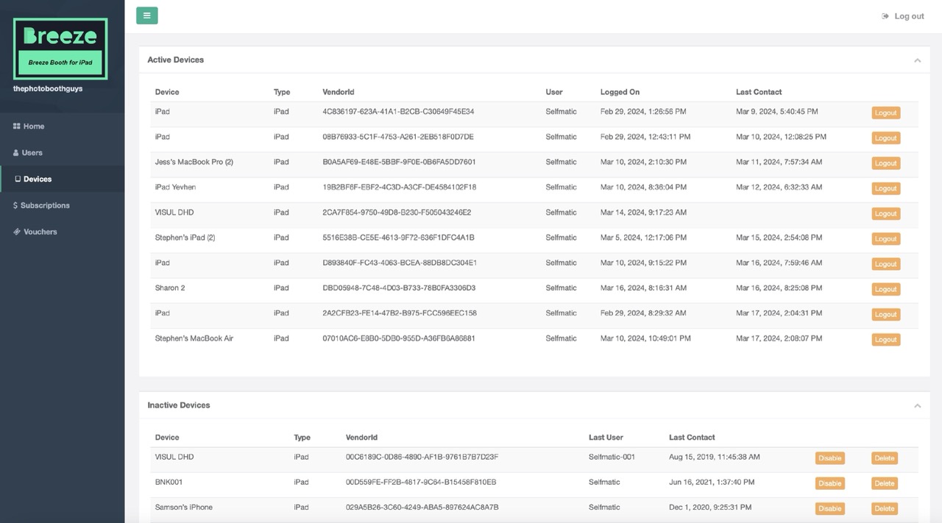Image resolution: width=942 pixels, height=523 pixels.
Task: Log out the Sharon 2 device
Action: (x=885, y=289)
